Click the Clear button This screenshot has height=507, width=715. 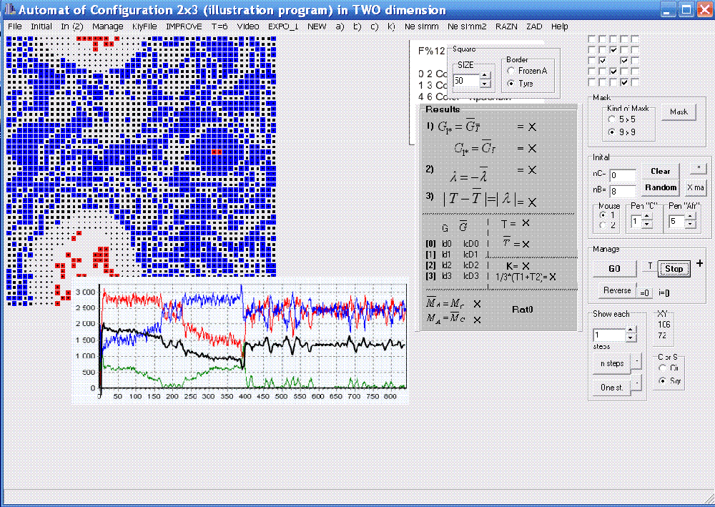[x=660, y=172]
